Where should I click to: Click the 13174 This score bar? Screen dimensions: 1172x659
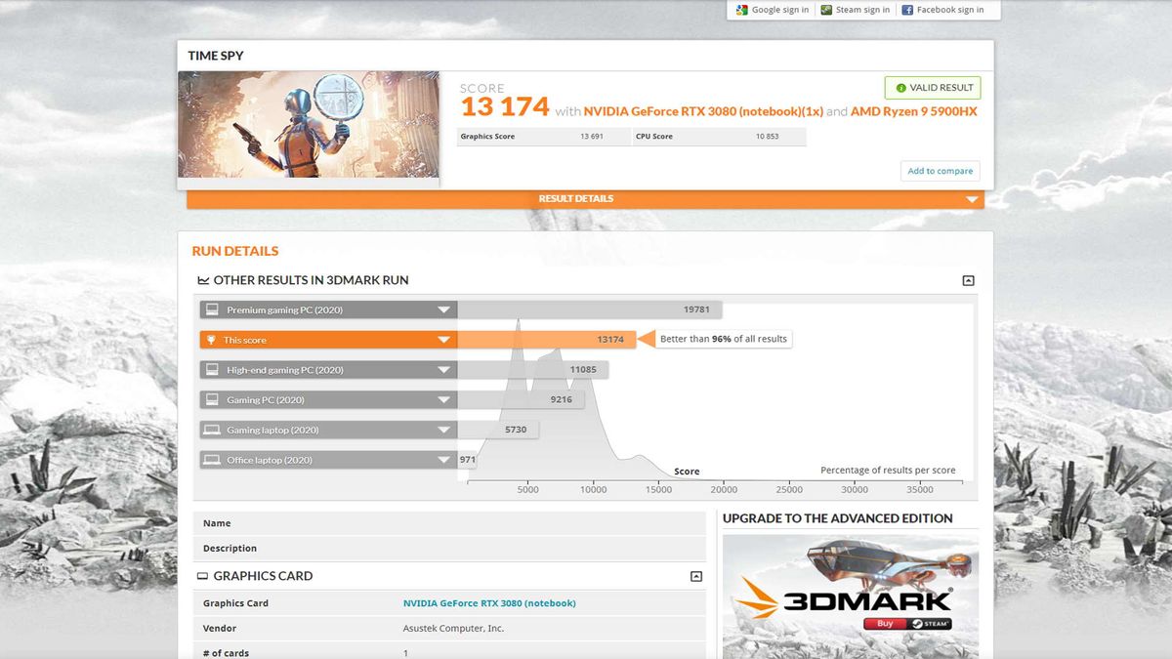tap(547, 340)
